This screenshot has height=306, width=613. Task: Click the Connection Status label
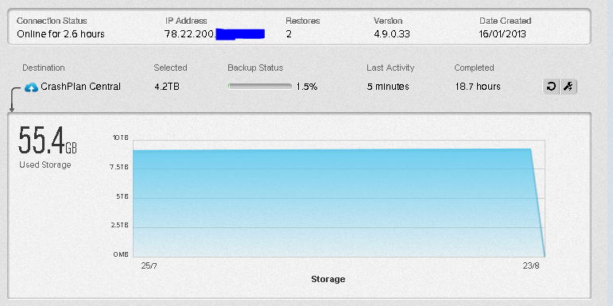[52, 21]
